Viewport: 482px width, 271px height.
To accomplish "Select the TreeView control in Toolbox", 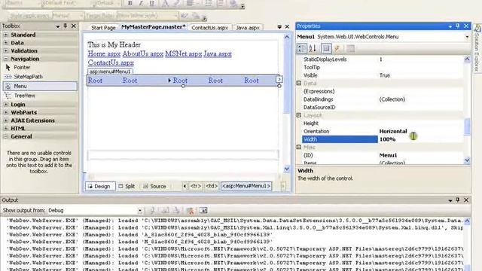I will [40, 96].
